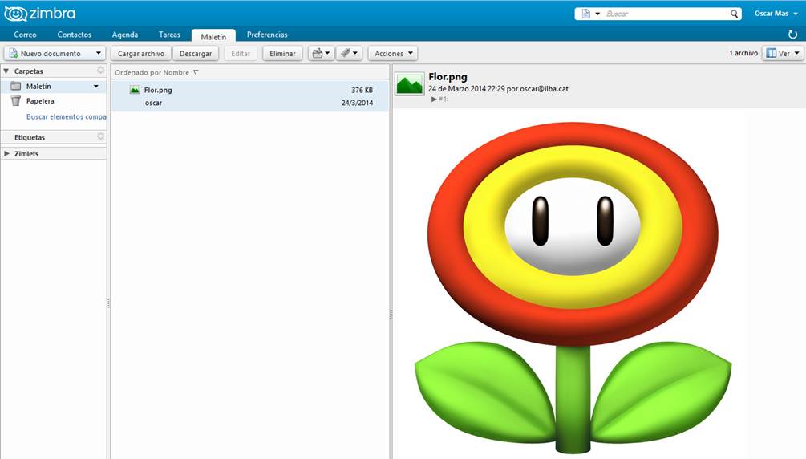Viewport: 806px width, 459px height.
Task: Open the tag dropdown arrow
Action: (x=355, y=53)
